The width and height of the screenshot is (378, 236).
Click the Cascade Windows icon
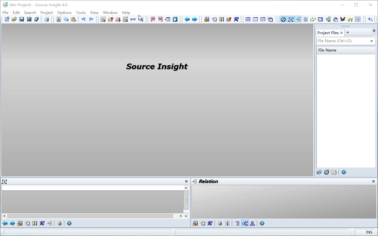click(270, 19)
